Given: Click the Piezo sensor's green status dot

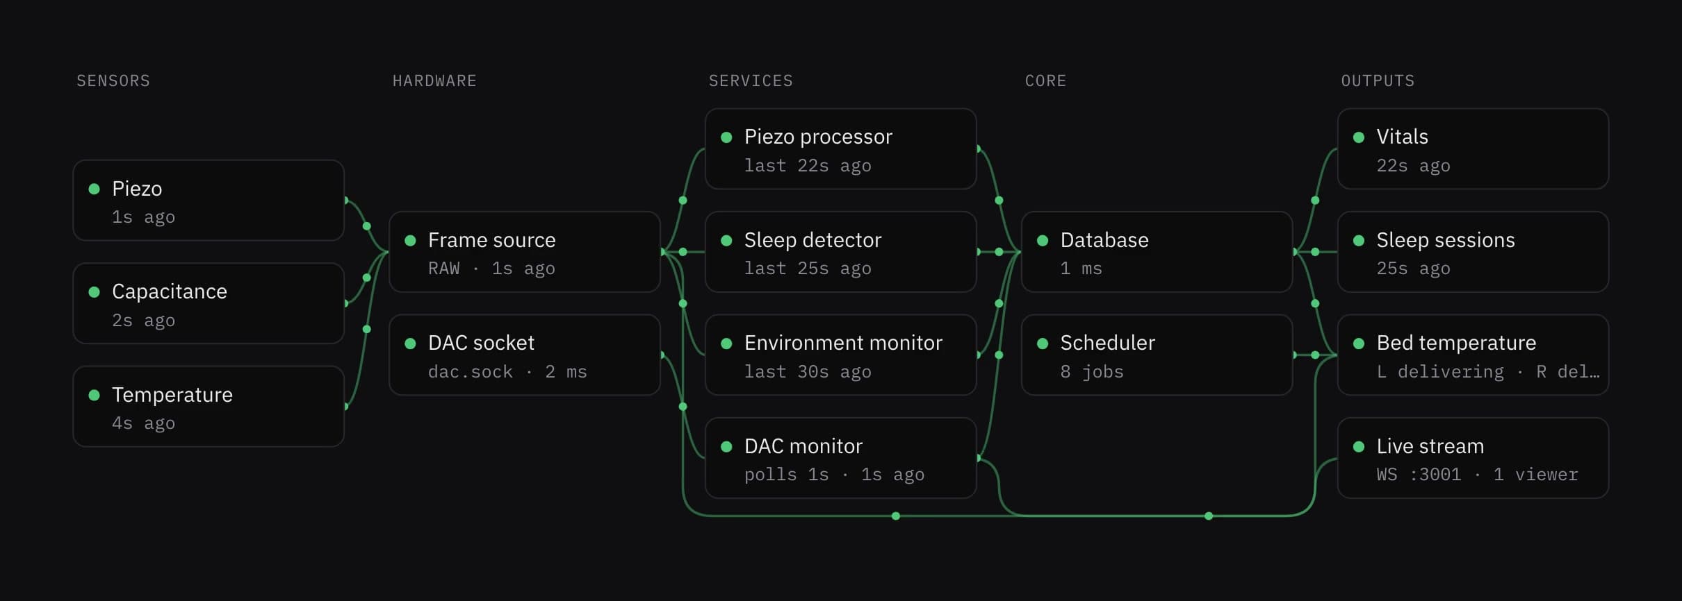Looking at the screenshot, I should (x=95, y=189).
